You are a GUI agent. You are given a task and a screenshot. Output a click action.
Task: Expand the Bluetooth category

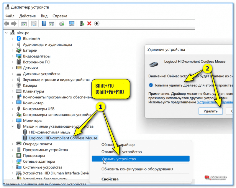coord(12,39)
